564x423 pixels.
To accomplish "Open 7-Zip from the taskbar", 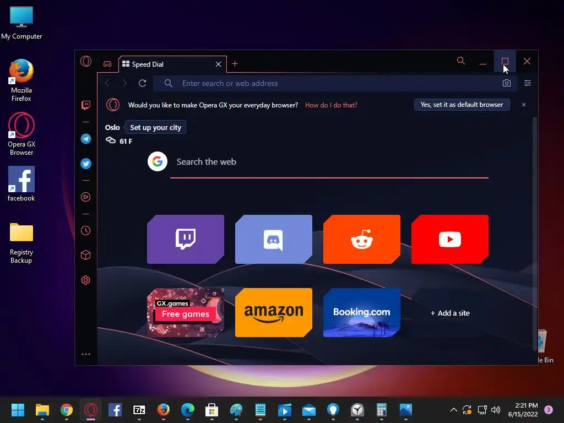I will (x=139, y=410).
